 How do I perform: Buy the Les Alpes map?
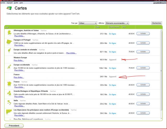pyautogui.click(x=143, y=113)
